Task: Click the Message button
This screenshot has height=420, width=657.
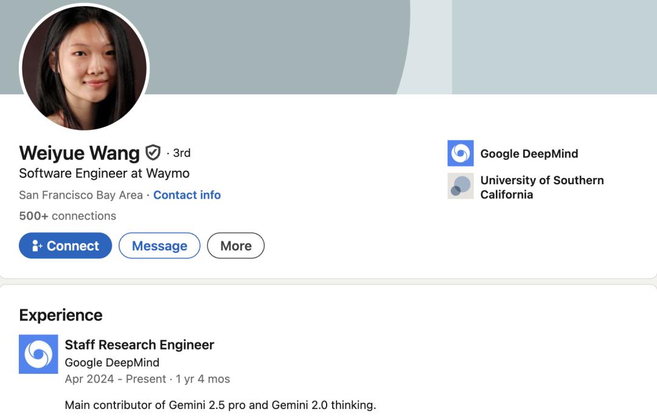Action: [x=159, y=246]
